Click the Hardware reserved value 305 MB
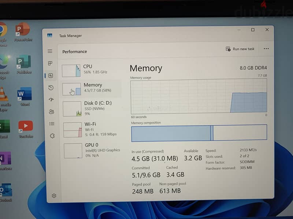The height and width of the screenshot is (219, 293). tap(246, 168)
